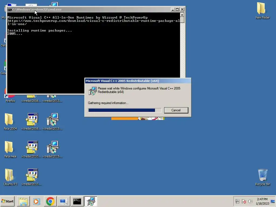Viewport: 276px width, 207px height.
Task: Click the installer icon in the dialog
Action: click(x=92, y=91)
